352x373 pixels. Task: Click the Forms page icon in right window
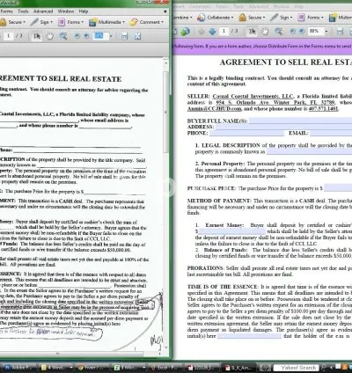tap(301, 18)
